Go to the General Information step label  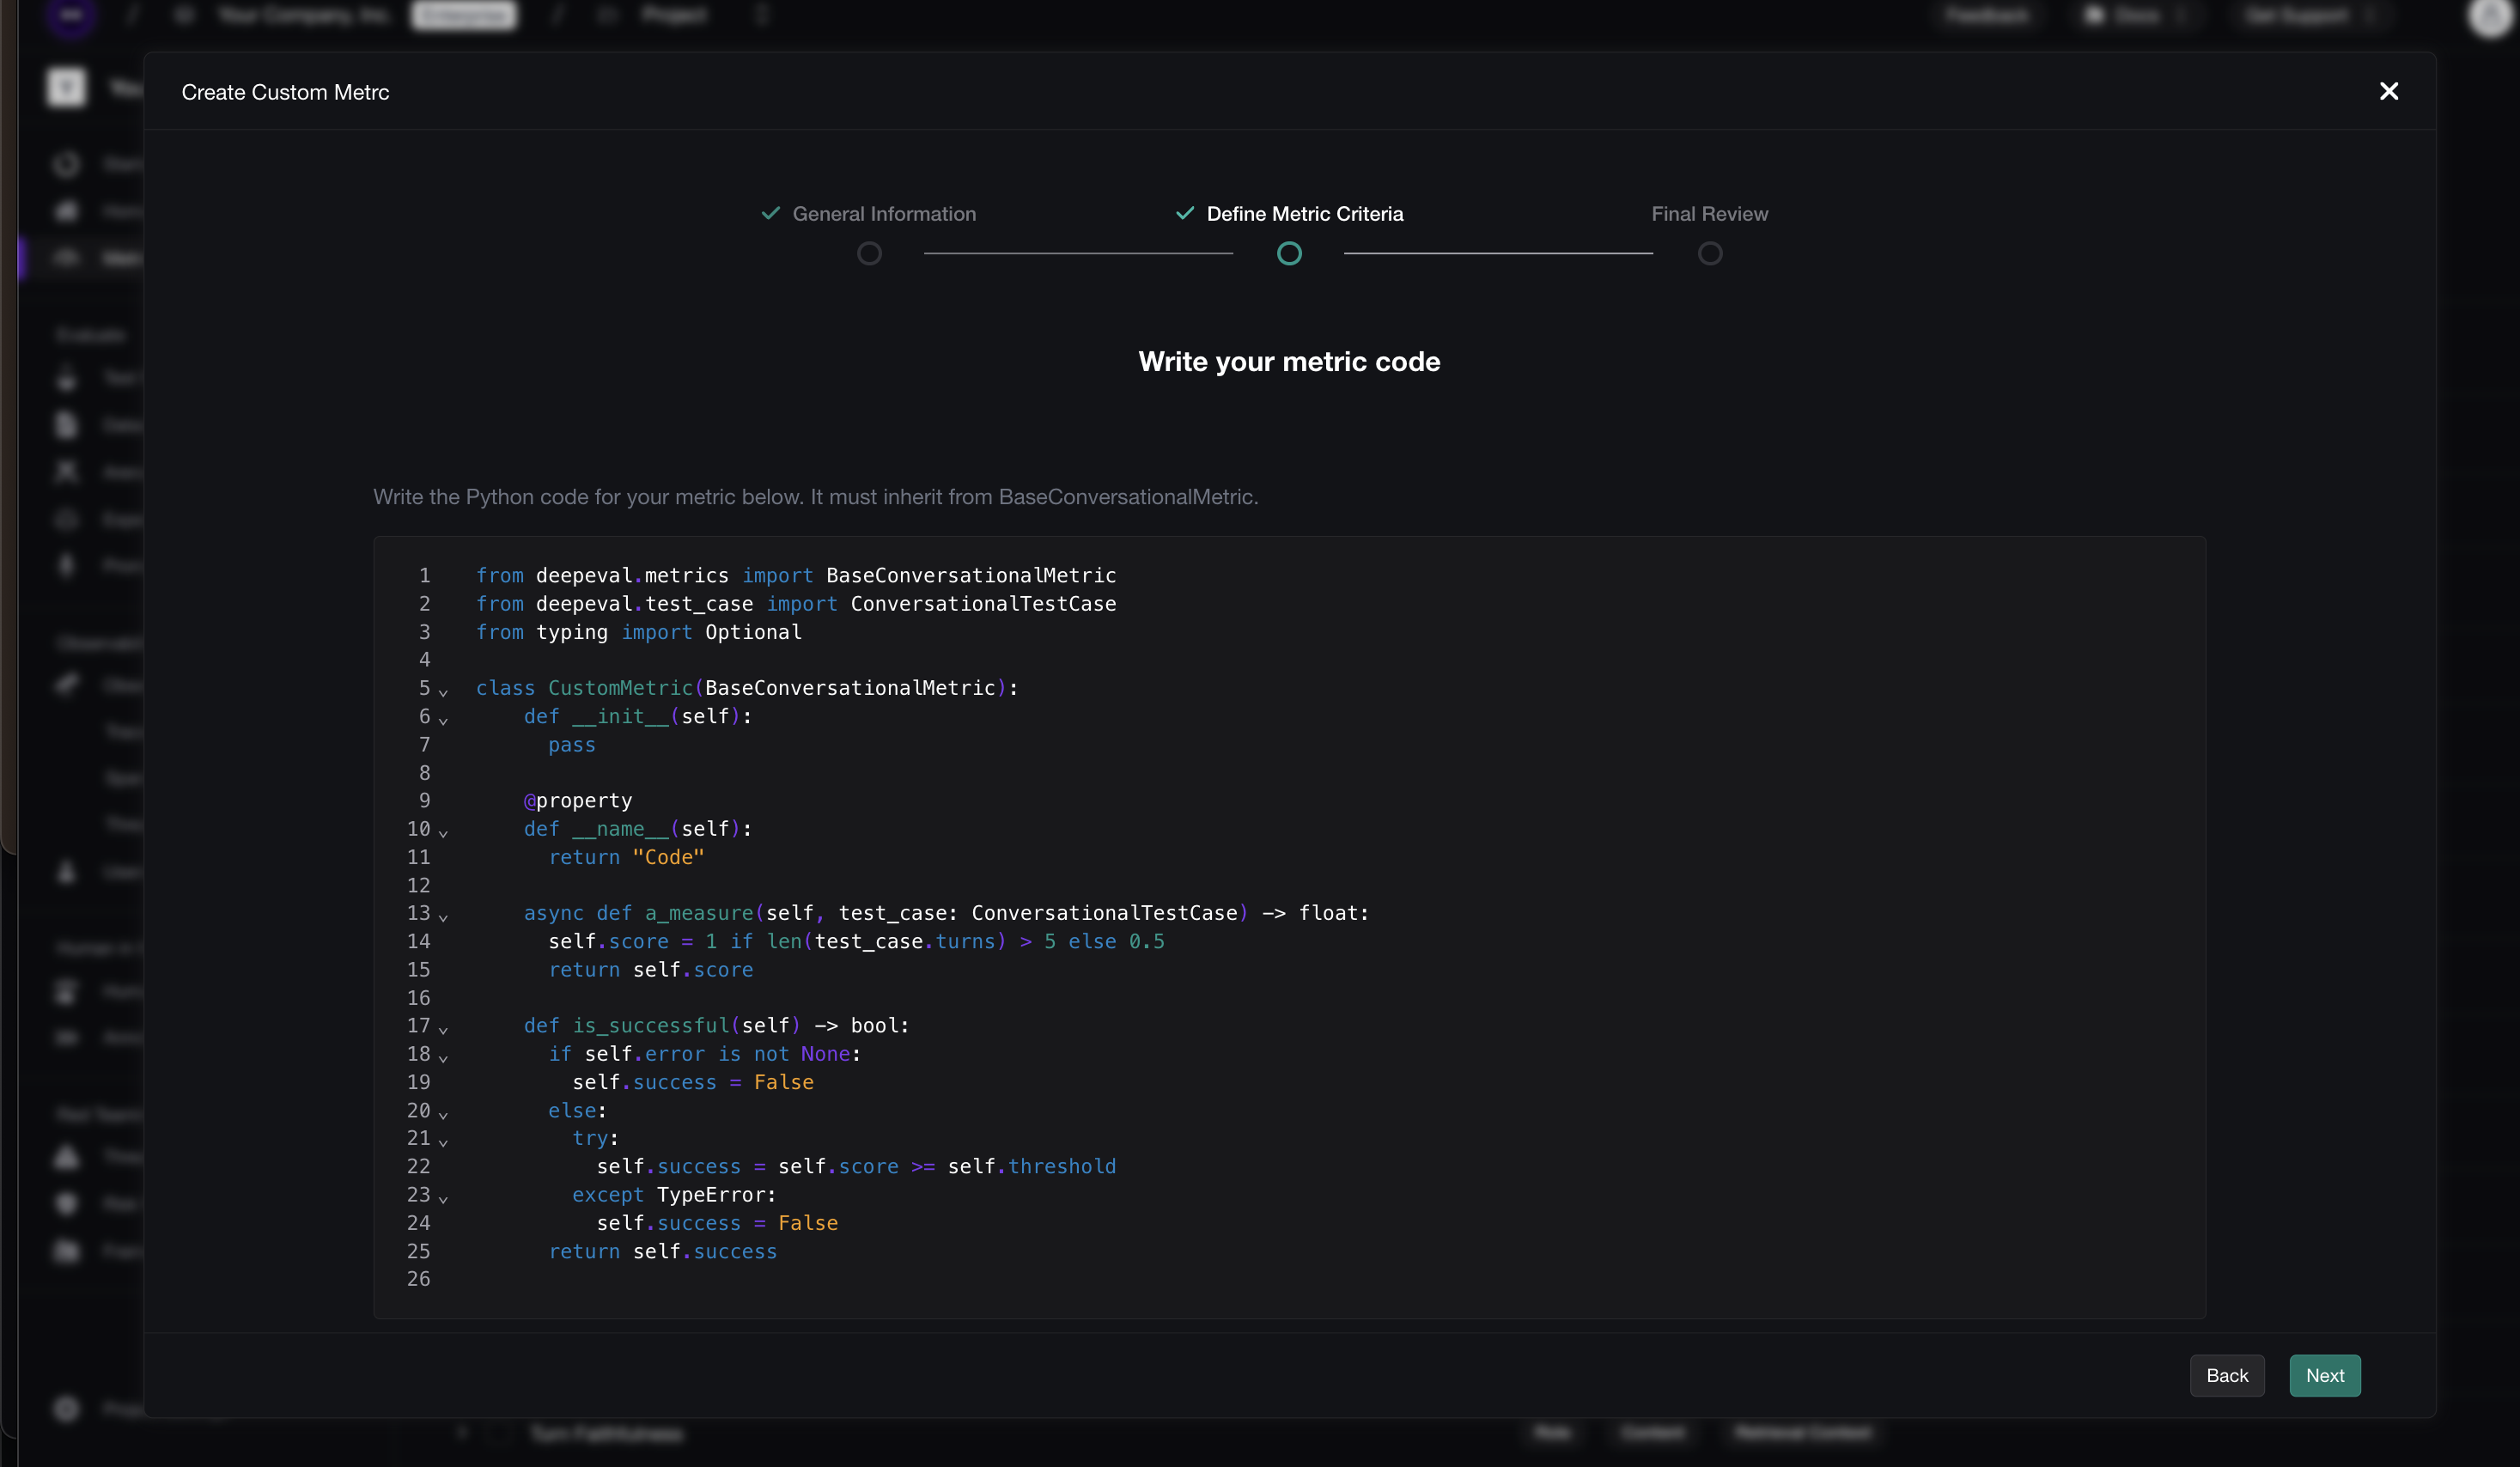[x=883, y=214]
